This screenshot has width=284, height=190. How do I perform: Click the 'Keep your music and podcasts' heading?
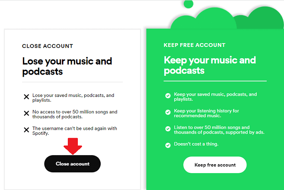pos(210,65)
